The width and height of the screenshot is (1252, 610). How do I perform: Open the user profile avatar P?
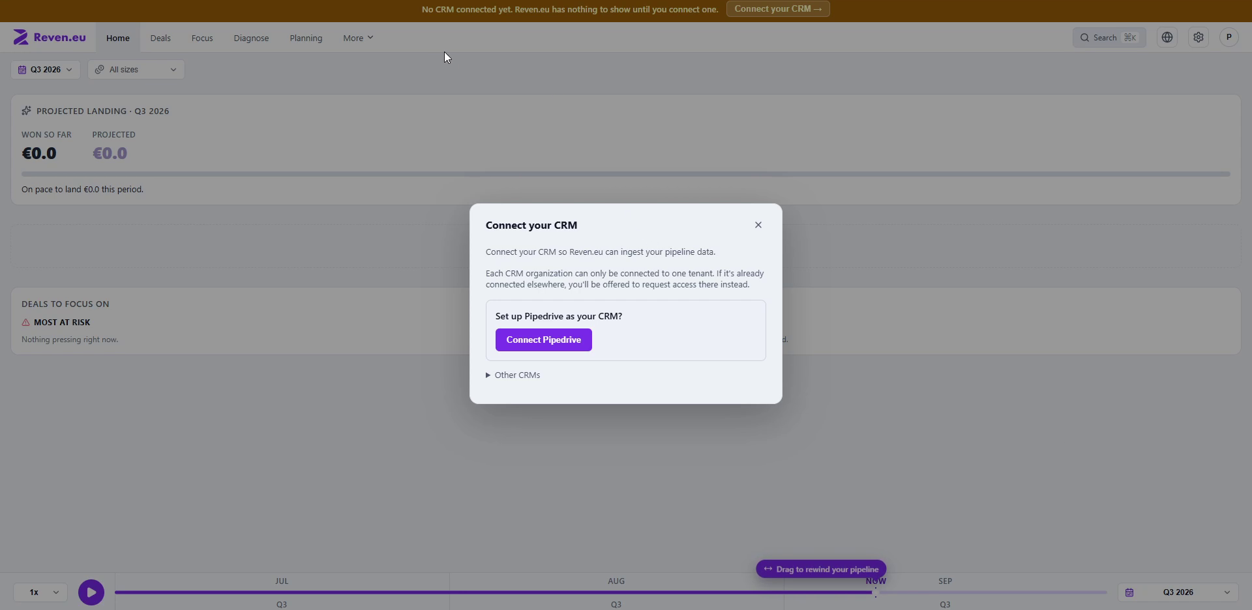coord(1229,37)
